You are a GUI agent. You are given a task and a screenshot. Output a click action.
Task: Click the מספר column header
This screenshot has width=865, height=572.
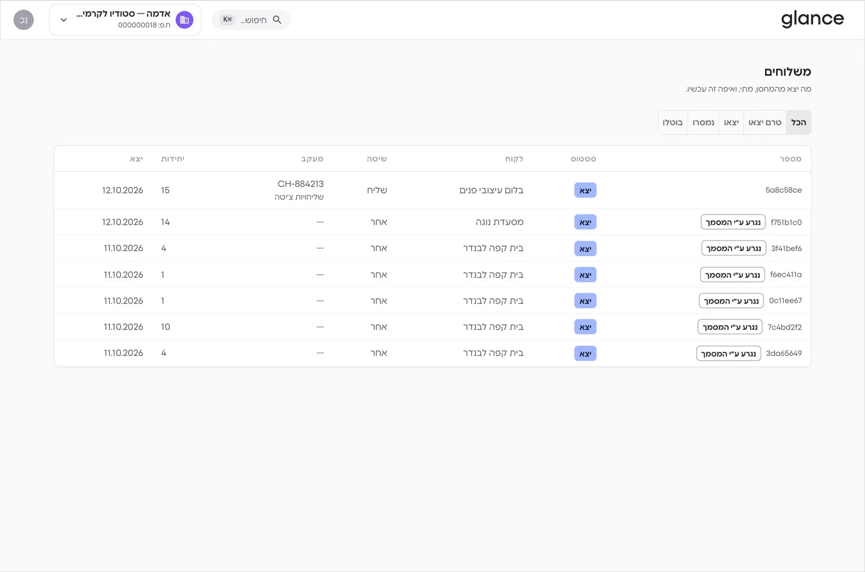(x=790, y=159)
